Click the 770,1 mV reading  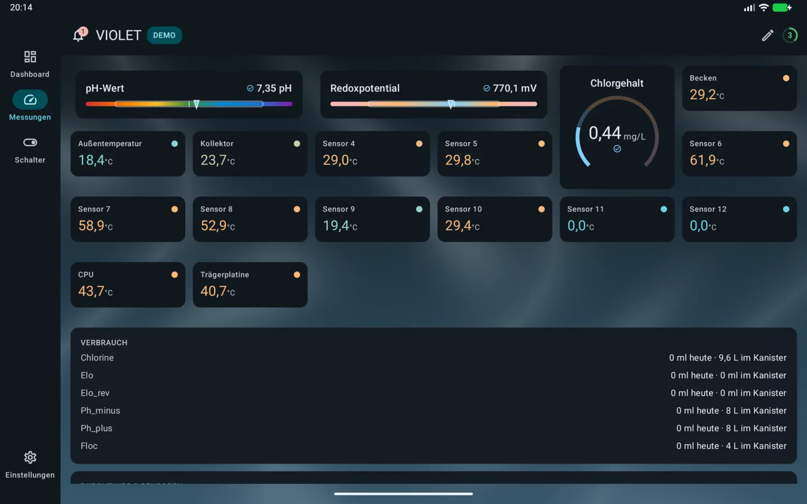[514, 88]
